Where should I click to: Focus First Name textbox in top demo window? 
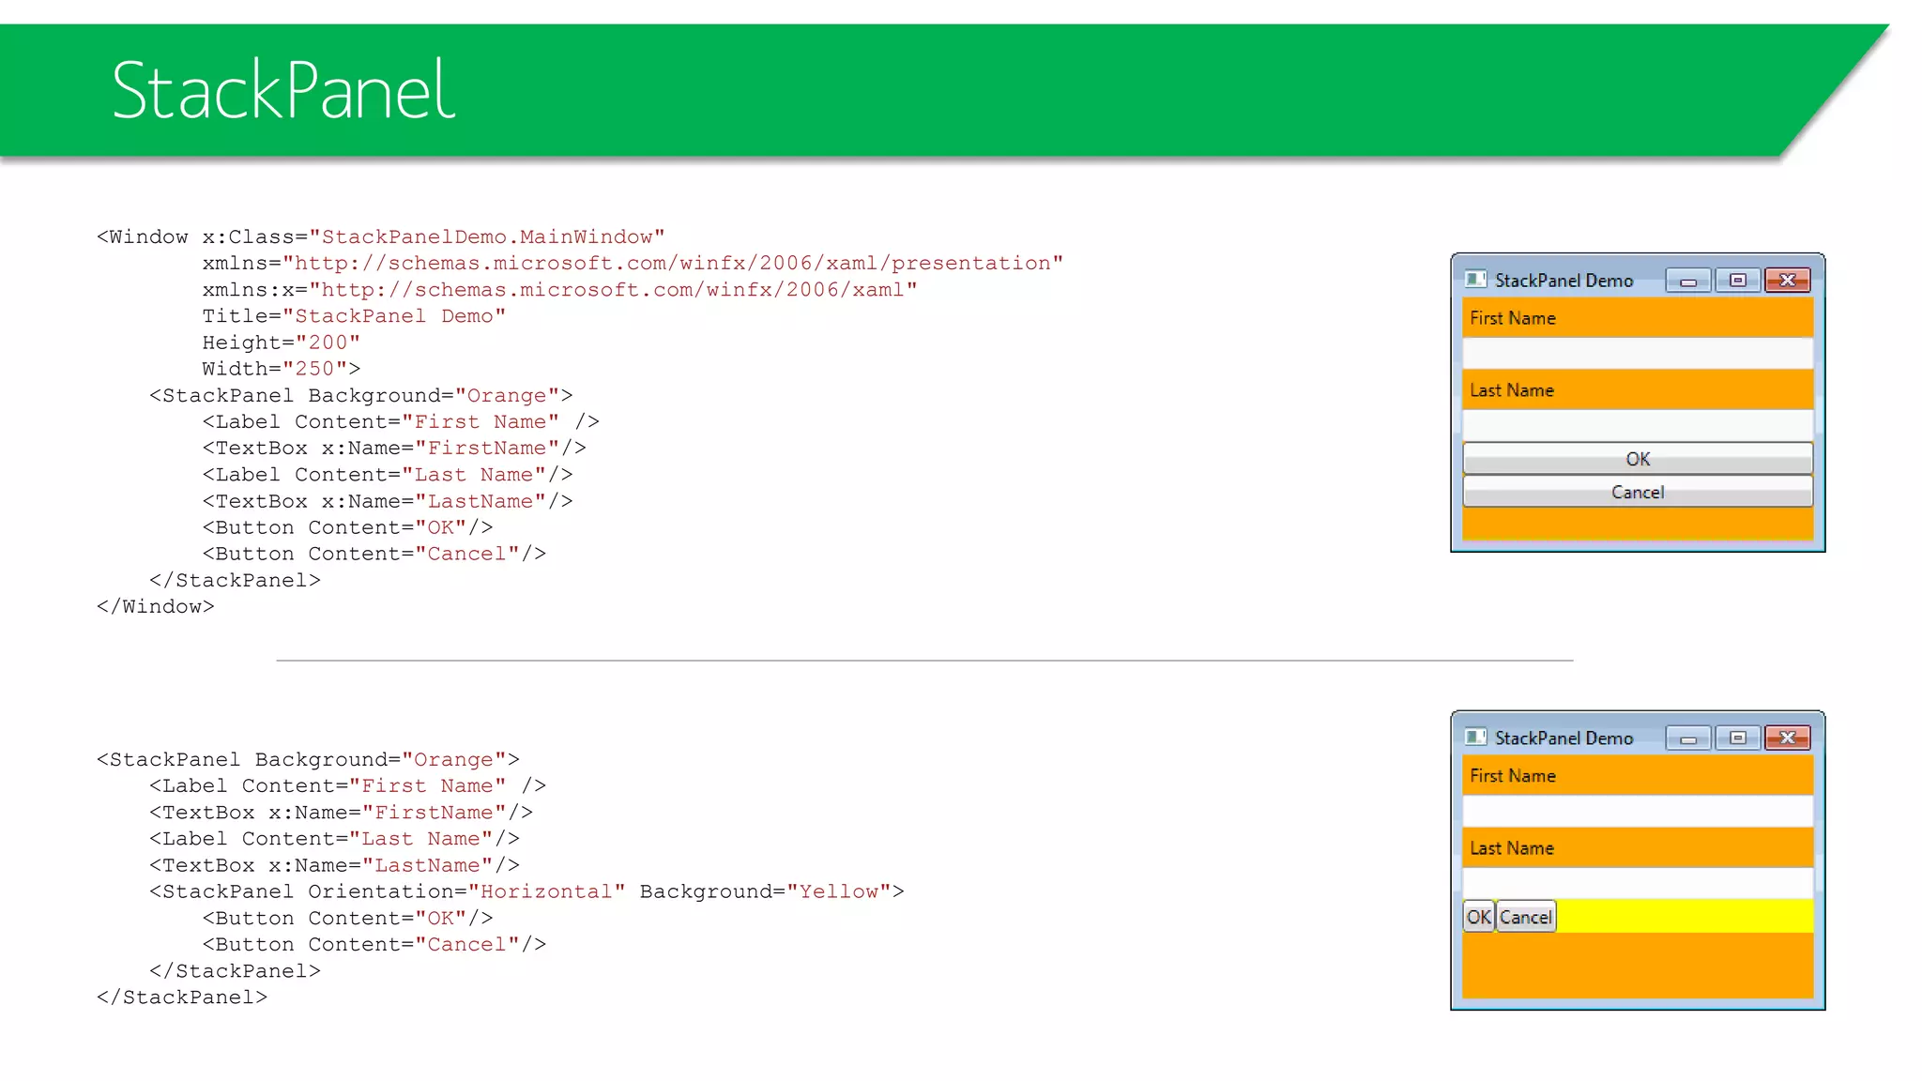1638,354
